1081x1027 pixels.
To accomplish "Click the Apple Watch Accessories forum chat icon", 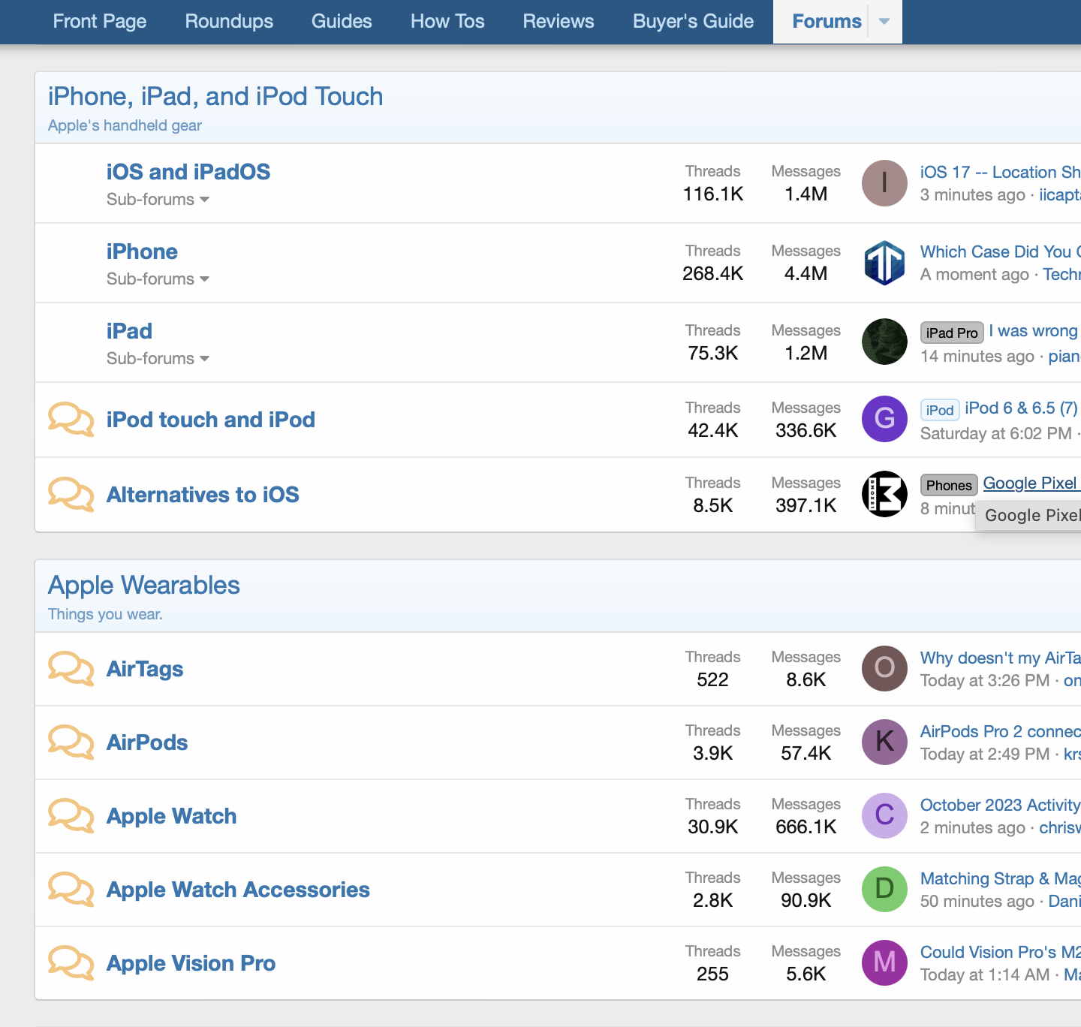I will coord(71,890).
